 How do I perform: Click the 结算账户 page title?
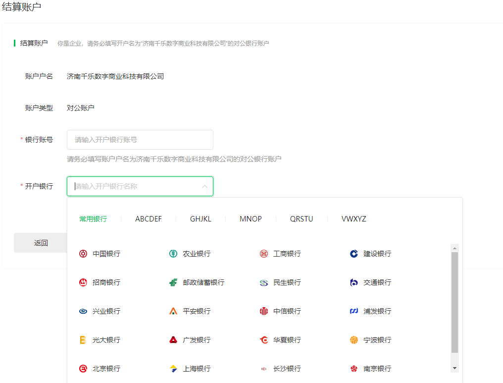click(x=21, y=7)
